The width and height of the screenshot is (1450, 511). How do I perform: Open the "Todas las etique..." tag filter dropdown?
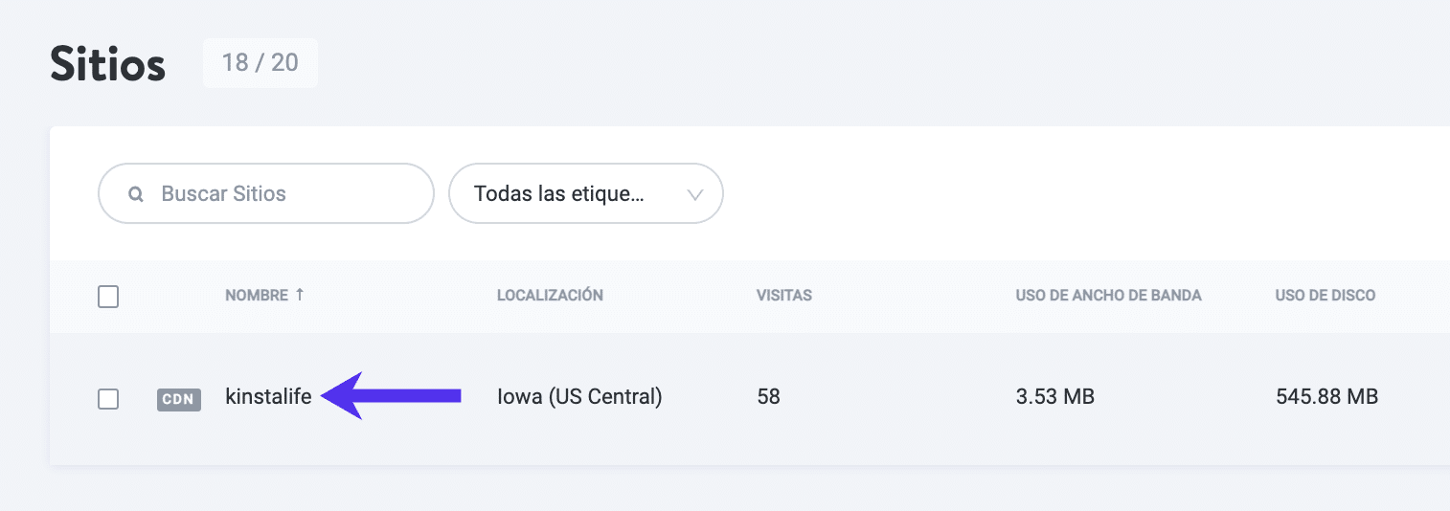pyautogui.click(x=575, y=194)
